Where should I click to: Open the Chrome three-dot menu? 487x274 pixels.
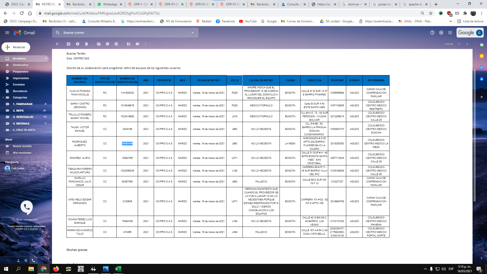tap(481, 13)
